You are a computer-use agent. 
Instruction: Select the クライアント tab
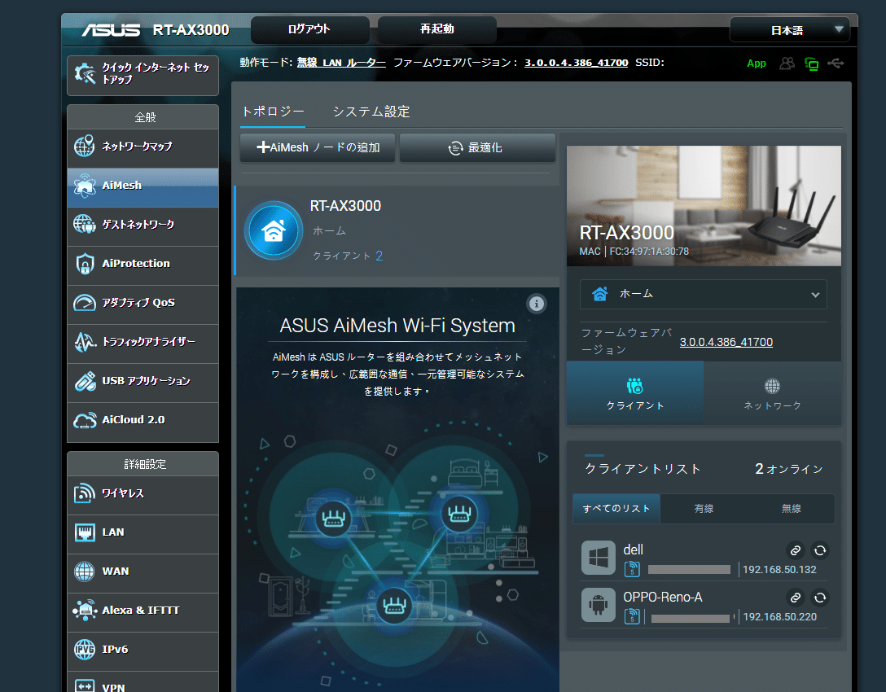point(635,393)
